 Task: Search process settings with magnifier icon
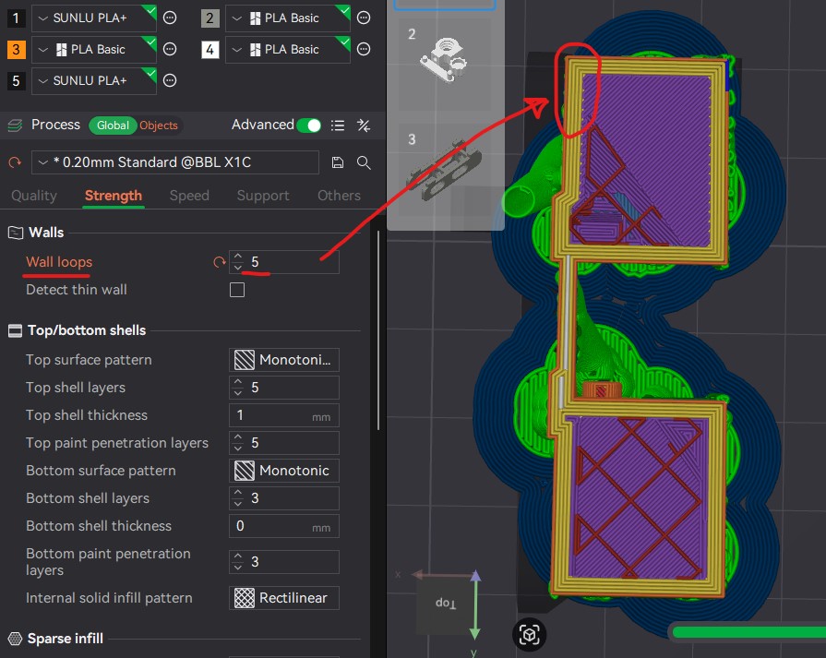click(x=364, y=162)
